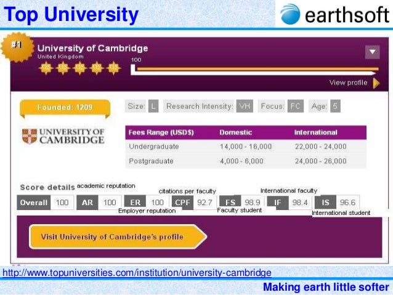
Task: Click the 4,000 - 6,000 fee cell
Action: (x=241, y=161)
